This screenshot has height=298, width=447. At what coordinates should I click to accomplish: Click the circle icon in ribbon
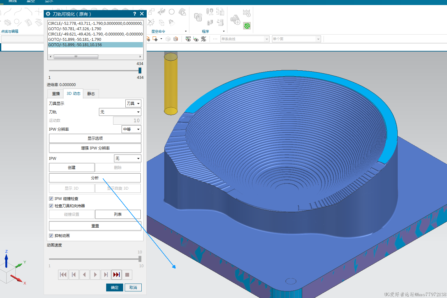tap(172, 12)
